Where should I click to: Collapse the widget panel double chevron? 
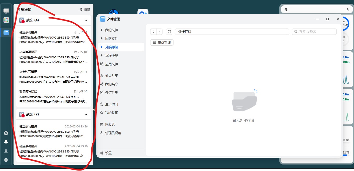tap(347, 10)
